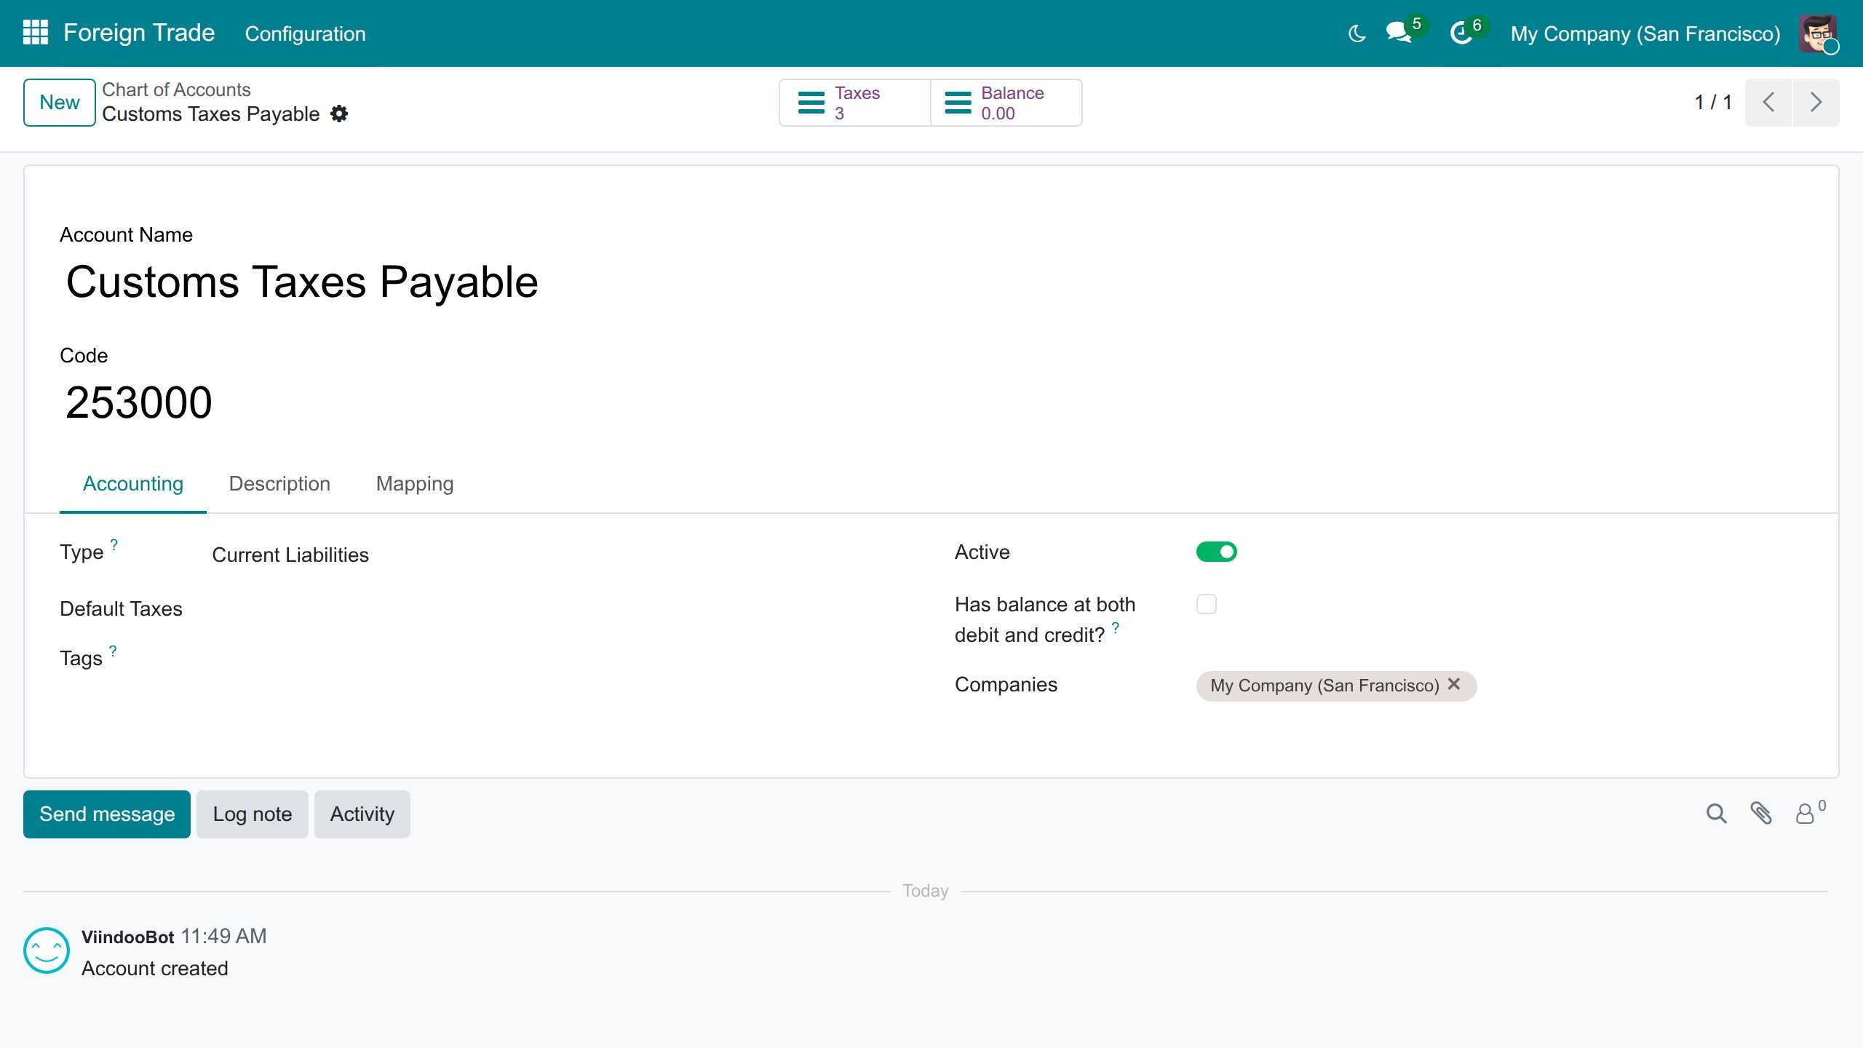This screenshot has height=1048, width=1863.
Task: Click the Activity button
Action: (362, 814)
